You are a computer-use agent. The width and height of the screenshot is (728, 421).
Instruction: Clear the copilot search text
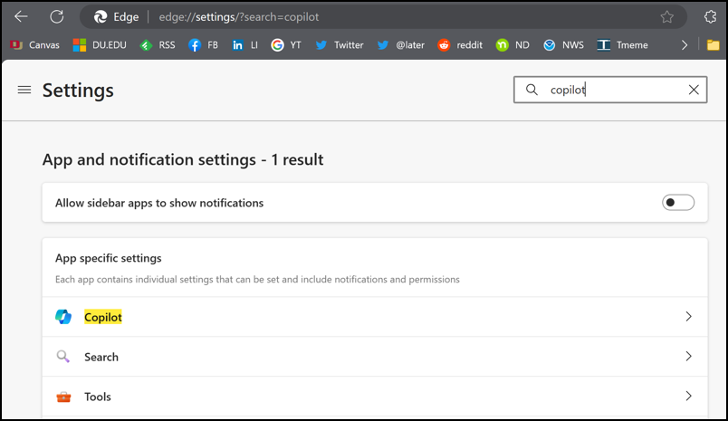pos(694,90)
